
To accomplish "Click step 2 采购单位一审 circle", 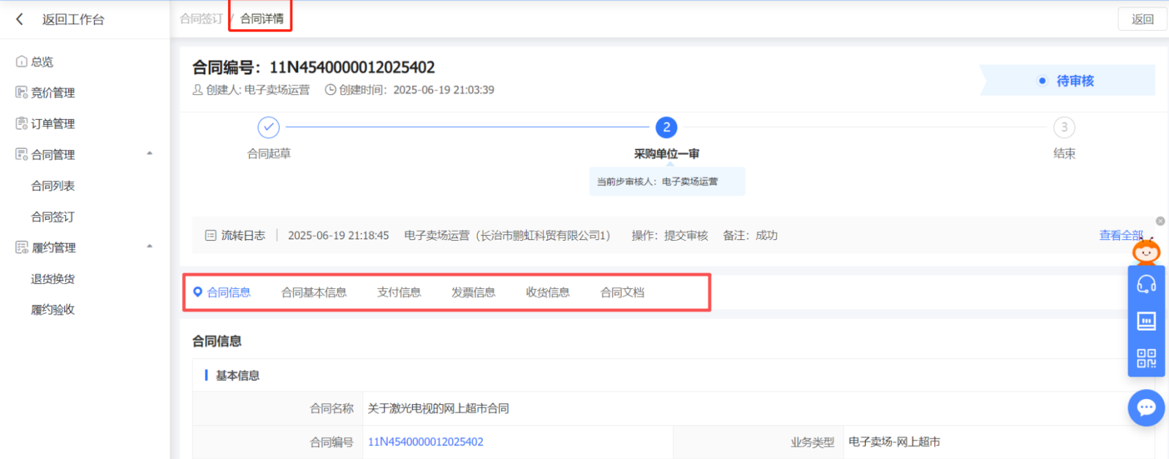I will [x=666, y=128].
